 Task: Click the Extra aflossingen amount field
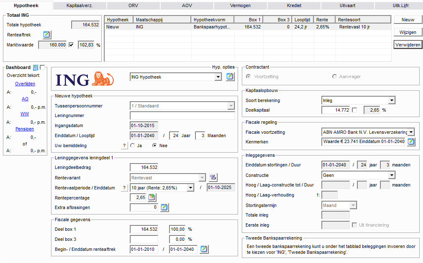pos(144,207)
